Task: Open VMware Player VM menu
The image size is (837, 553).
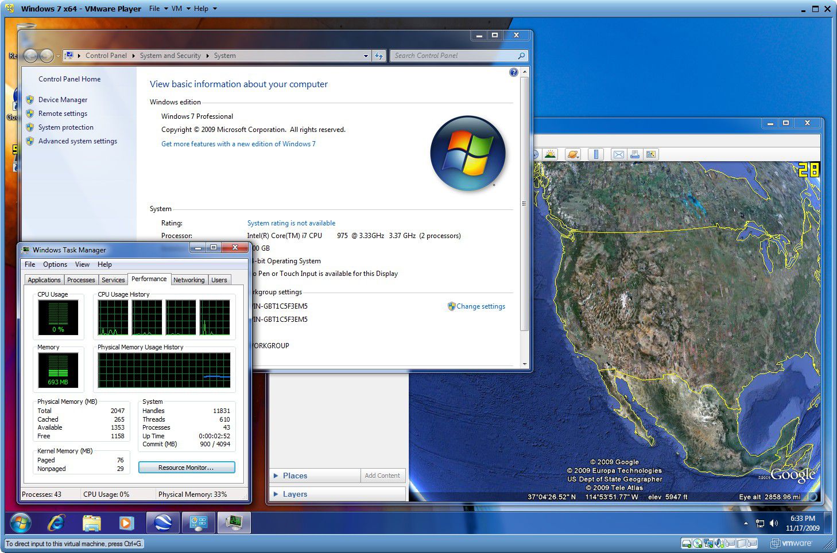Action: 180,9
